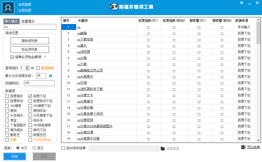Check the 淘宝 data source

[7, 120]
